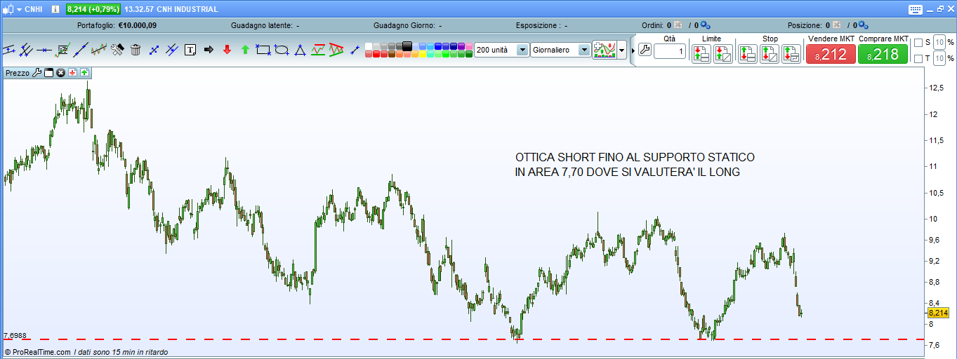Click the OTTICA SHORT annotation text on chart
Viewport: 957px width, 359px height.
tap(635, 165)
